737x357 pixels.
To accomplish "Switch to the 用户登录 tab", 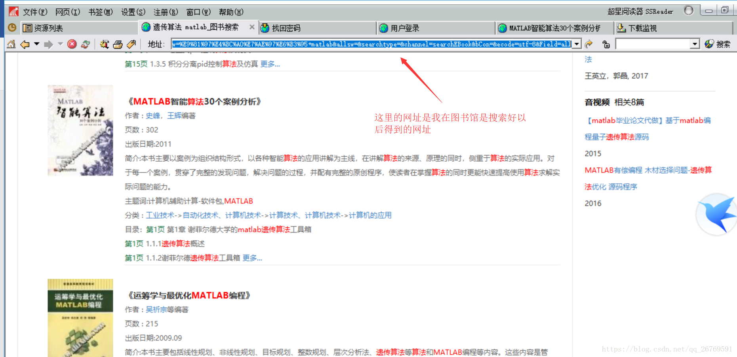I will (x=437, y=28).
